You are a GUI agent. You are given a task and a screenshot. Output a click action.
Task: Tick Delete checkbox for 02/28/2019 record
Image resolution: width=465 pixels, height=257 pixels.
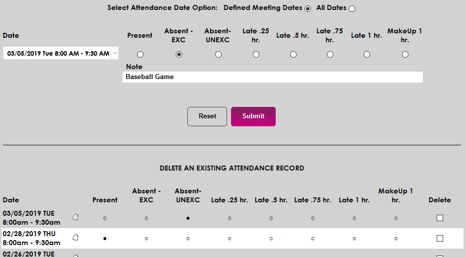point(440,239)
